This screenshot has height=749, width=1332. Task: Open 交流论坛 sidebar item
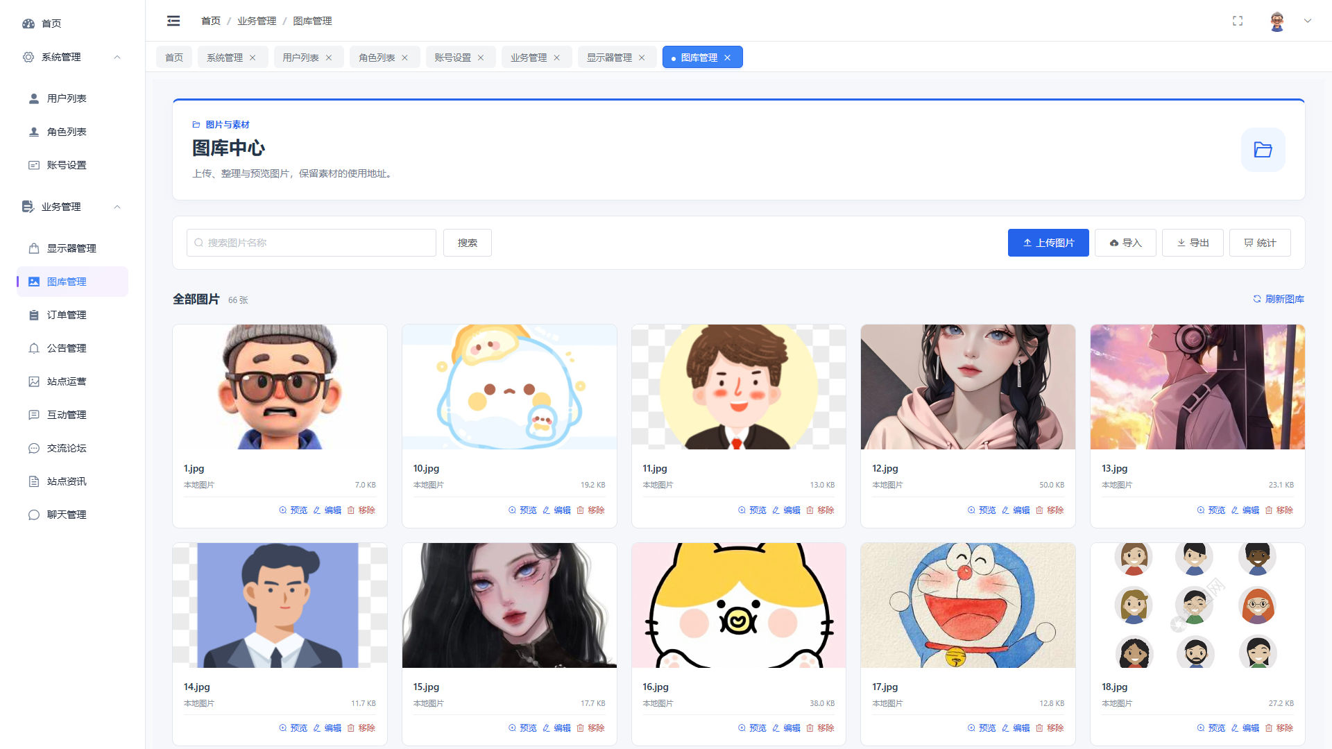(x=72, y=448)
